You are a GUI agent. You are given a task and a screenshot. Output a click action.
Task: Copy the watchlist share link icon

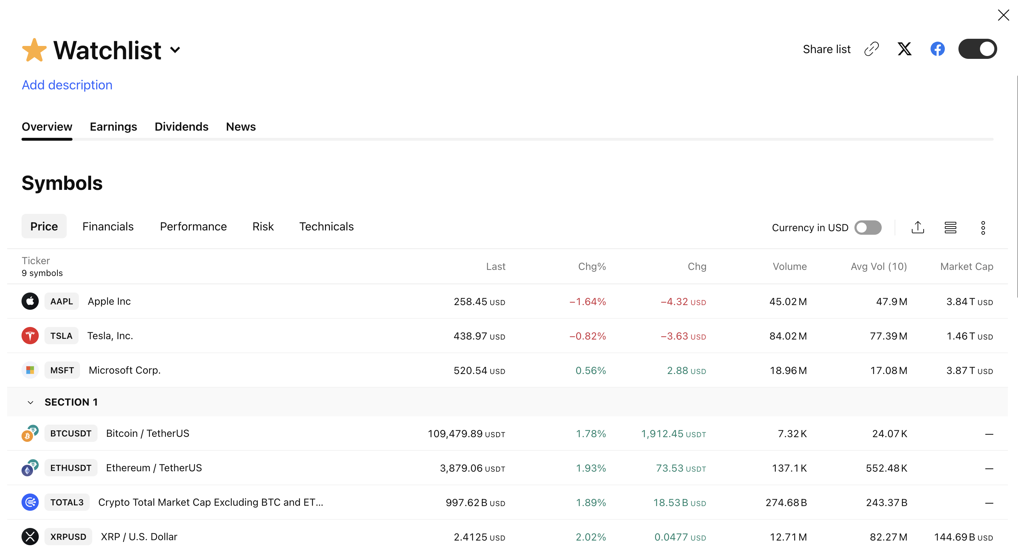pos(871,49)
